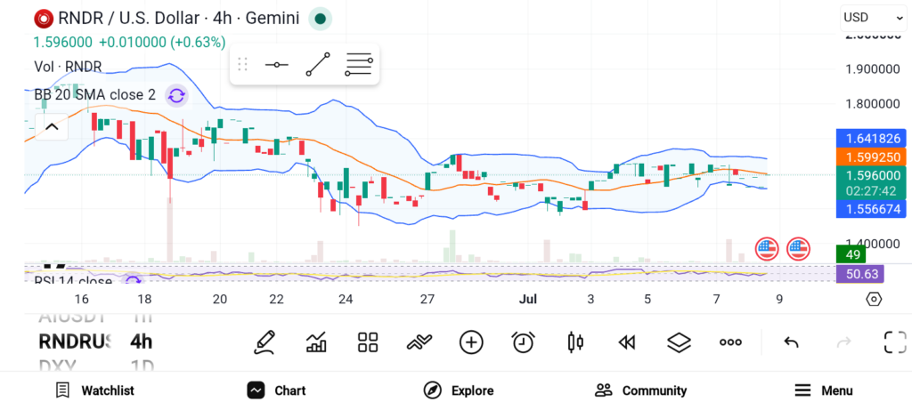
Task: Click the Jul date on time axis
Action: point(527,299)
